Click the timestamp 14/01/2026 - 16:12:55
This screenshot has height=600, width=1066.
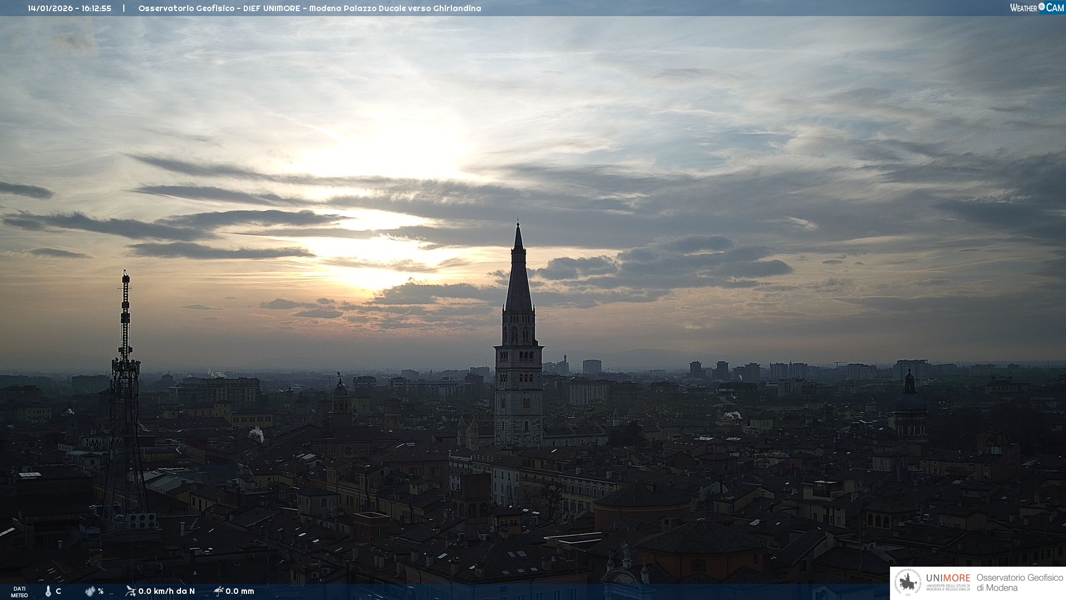click(69, 8)
